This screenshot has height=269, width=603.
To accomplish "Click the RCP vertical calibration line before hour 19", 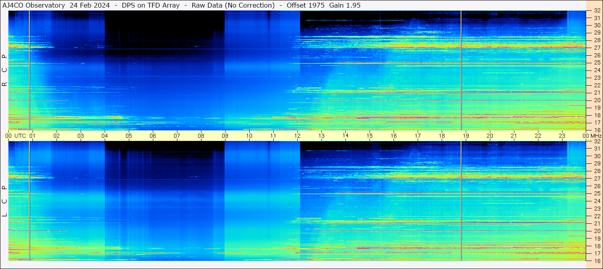I will tap(461, 70).
